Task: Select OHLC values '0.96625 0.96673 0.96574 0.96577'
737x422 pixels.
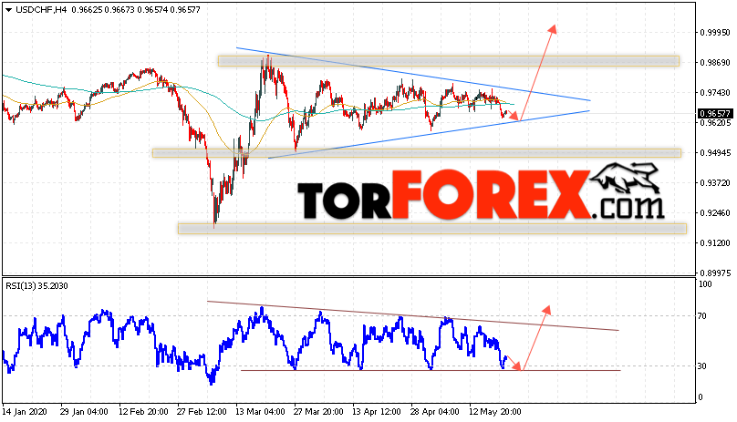Action: [136, 10]
